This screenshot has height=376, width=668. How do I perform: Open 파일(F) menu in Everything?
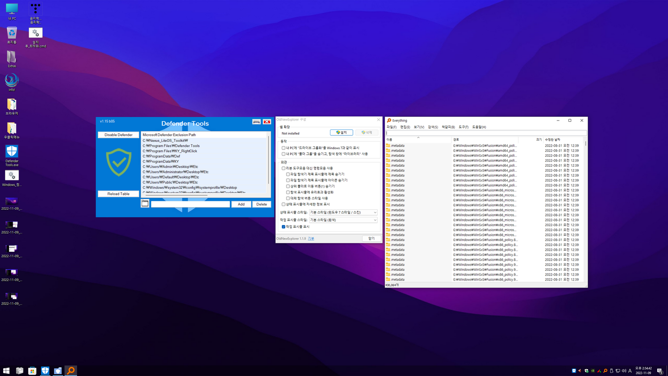click(x=391, y=127)
